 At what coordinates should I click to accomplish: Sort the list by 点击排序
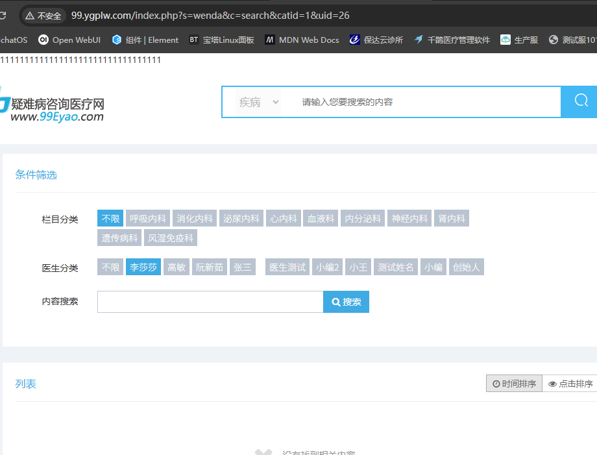pos(570,384)
